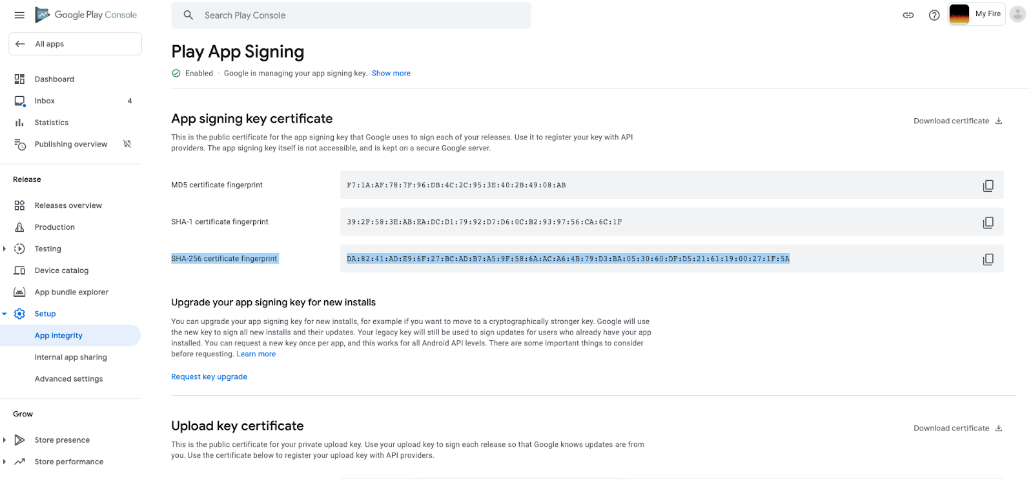Show more about app signing status
This screenshot has width=1033, height=479.
pos(391,73)
